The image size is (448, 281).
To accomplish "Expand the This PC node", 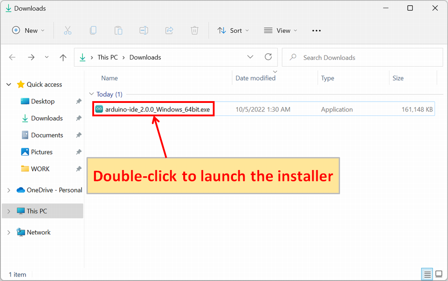I will coord(9,211).
